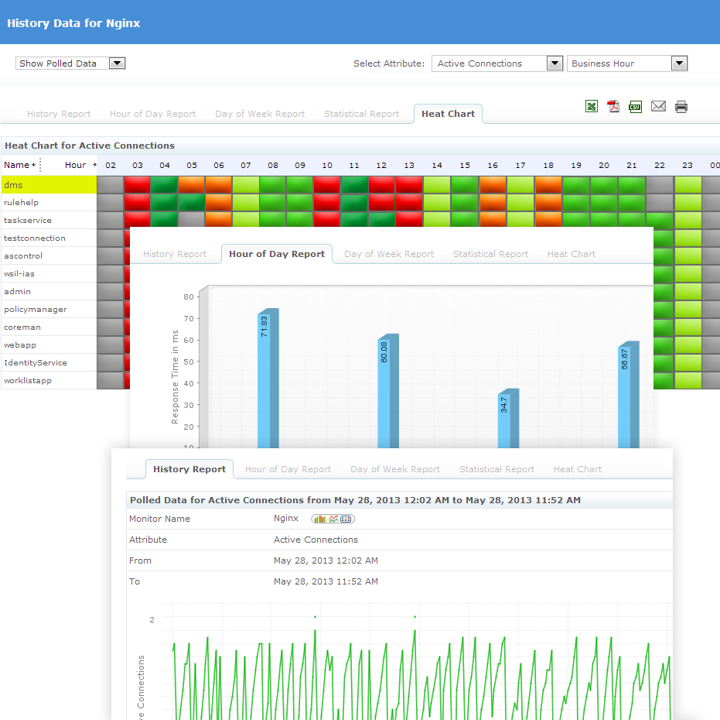
Task: Click the grid icon beside Nginx
Action: coord(346,519)
